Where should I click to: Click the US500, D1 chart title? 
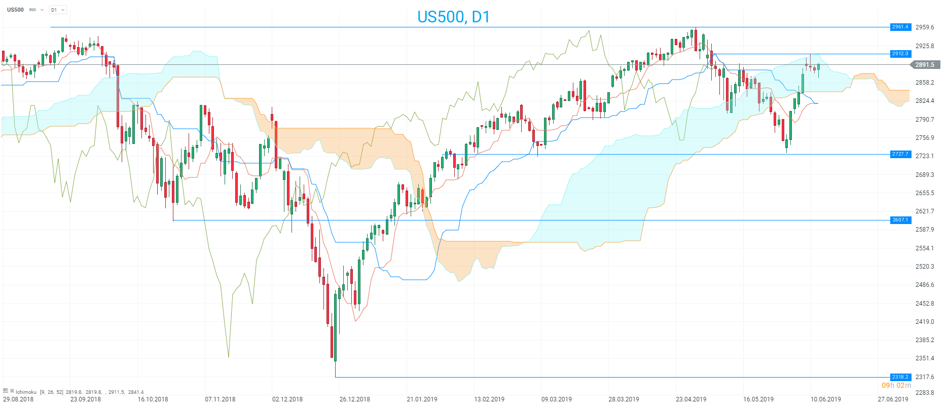tap(453, 17)
